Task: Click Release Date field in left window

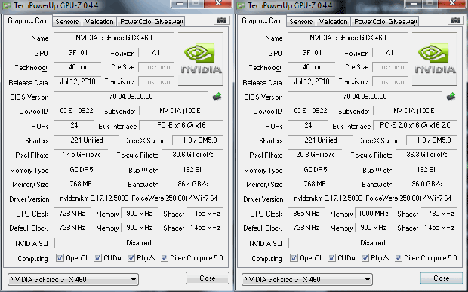Action: click(78, 81)
